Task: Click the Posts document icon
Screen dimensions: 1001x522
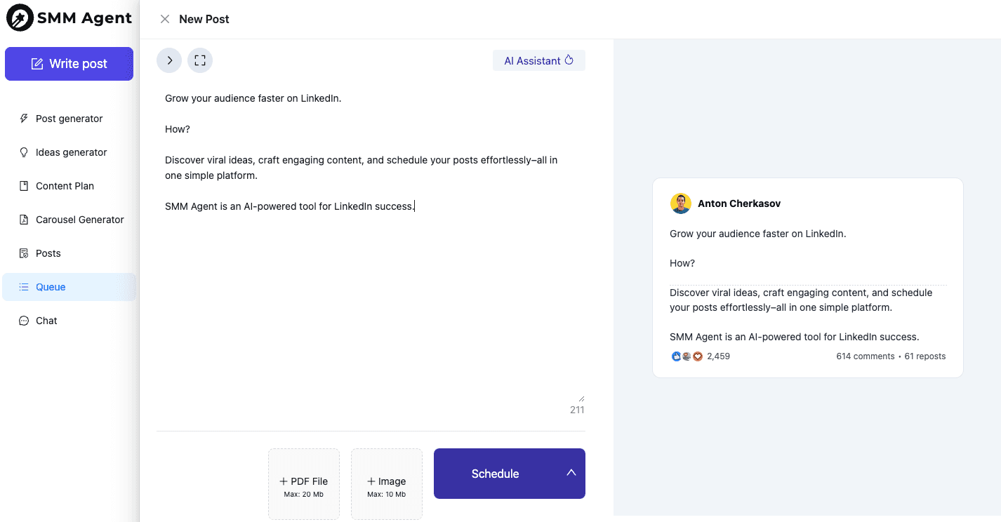Action: pos(24,253)
